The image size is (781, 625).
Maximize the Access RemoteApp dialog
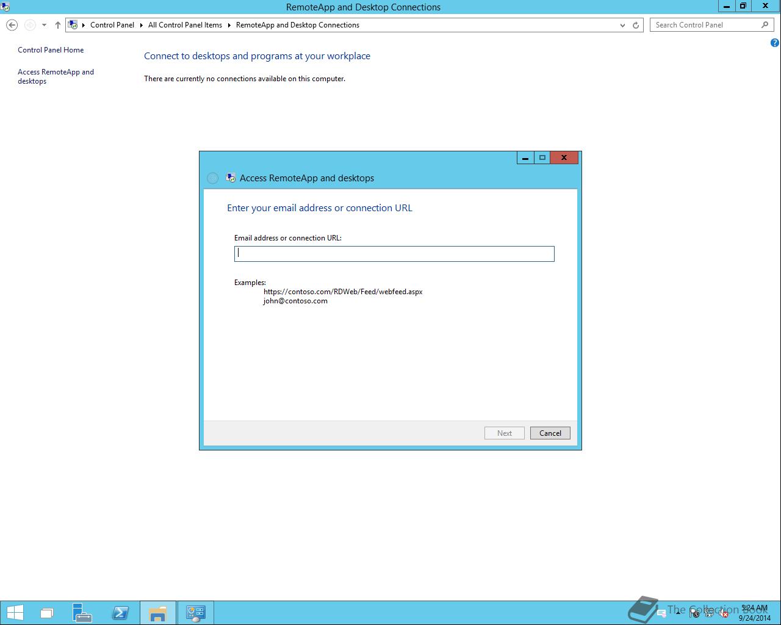(x=542, y=157)
